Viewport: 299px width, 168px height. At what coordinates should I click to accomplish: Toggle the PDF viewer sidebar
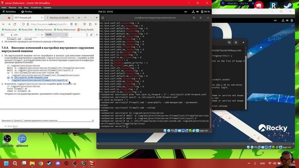[2, 35]
